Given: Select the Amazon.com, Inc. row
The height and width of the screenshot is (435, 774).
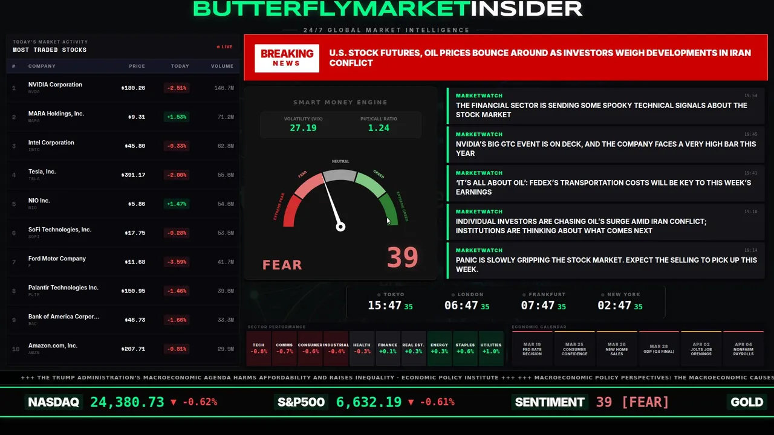Looking at the screenshot, I should click(123, 349).
